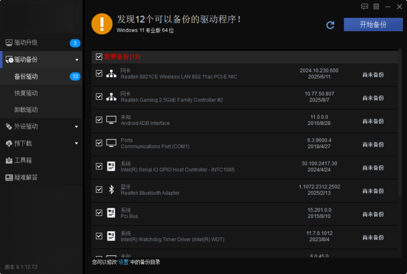Image resolution: width=407 pixels, height=274 pixels.
Task: Select the 备份驱动 submenu item
Action: pyautogui.click(x=41, y=77)
